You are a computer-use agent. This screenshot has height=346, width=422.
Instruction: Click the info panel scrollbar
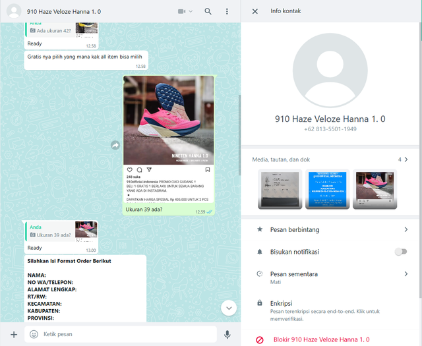pos(421,160)
